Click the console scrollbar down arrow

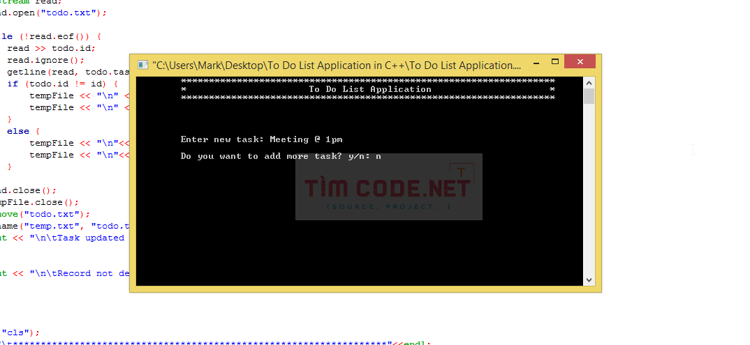coord(589,280)
